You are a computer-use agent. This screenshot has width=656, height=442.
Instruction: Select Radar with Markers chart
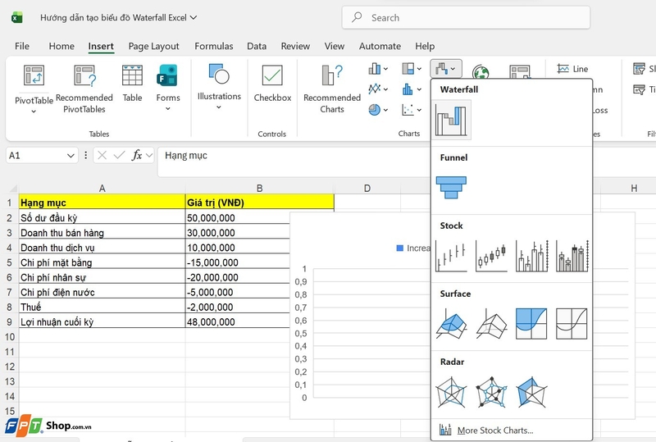point(491,392)
